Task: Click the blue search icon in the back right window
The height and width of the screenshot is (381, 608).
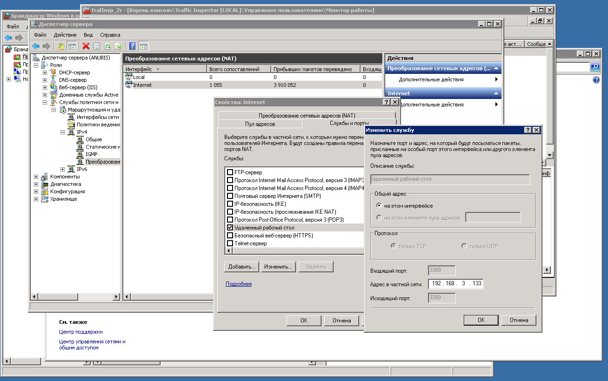Action: point(595,67)
